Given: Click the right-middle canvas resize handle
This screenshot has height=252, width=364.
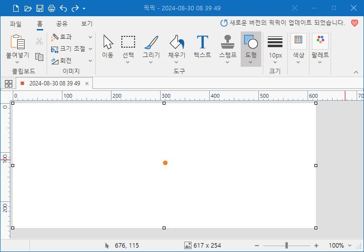Looking at the screenshot, I should click(x=316, y=166).
